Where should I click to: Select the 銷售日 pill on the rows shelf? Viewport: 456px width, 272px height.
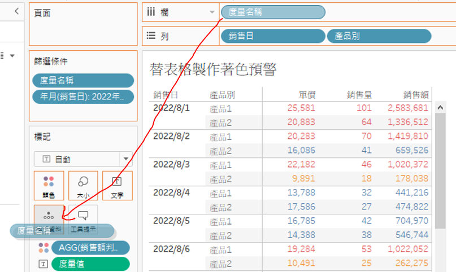click(x=273, y=36)
